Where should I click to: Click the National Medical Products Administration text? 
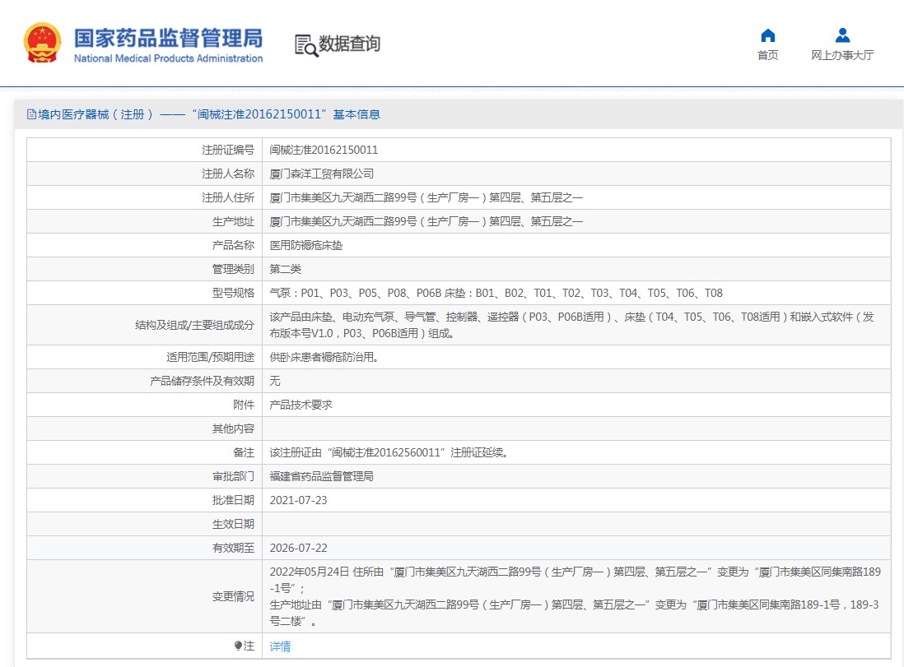[x=168, y=58]
